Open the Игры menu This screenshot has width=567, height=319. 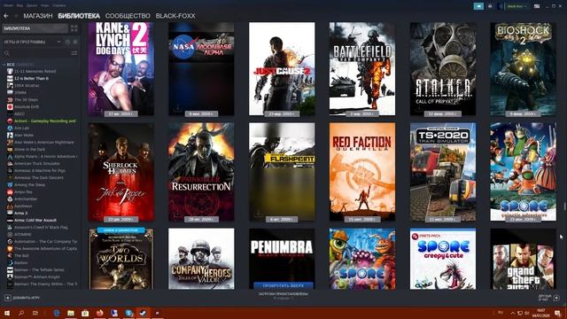45,5
